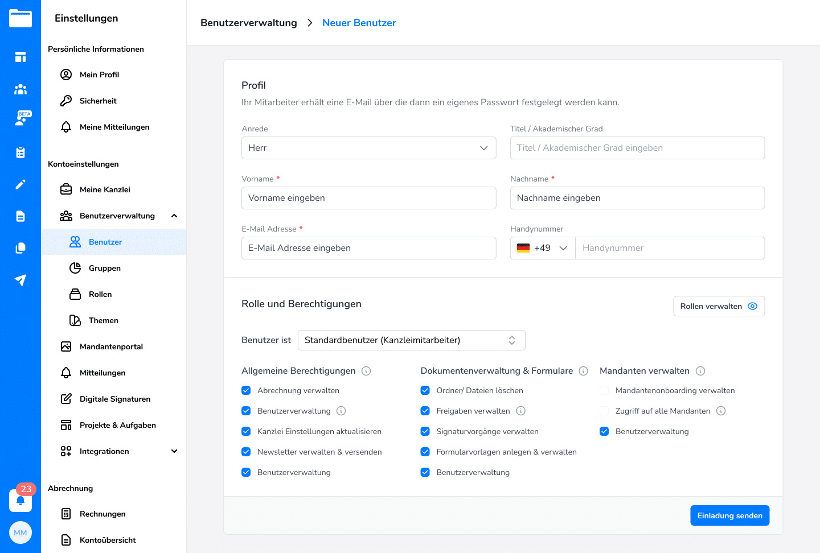Screen dimensions: 820x553
Task: Click into the Vorname input field
Action: click(368, 198)
